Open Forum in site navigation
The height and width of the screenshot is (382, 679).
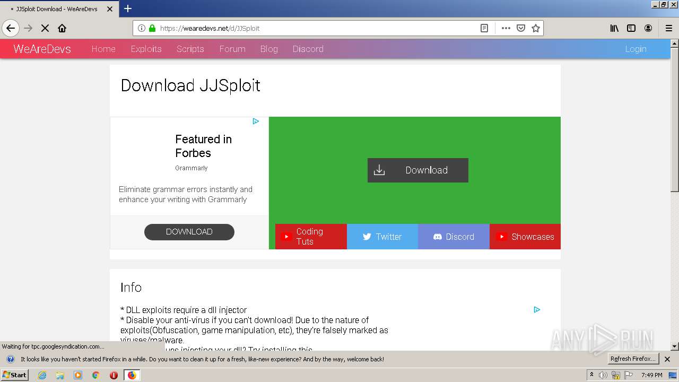(x=232, y=49)
